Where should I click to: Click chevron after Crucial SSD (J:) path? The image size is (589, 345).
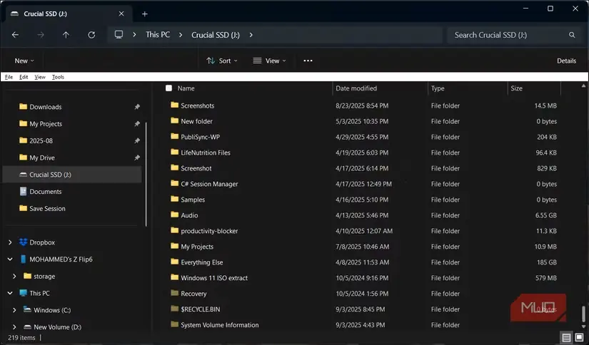pos(251,35)
